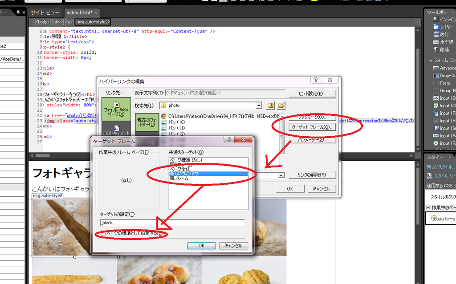The height and width of the screenshot is (284, 456).
Task: Select the Input (File) toolbox icon
Action: 436,114
